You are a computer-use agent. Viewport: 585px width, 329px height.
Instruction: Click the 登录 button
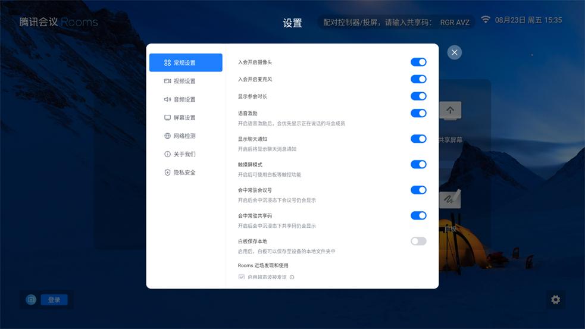pos(54,300)
